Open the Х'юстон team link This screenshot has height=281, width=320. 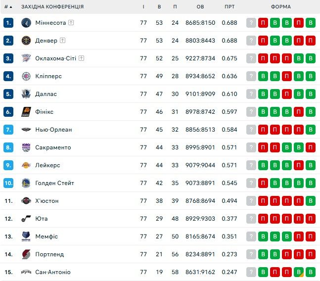pyautogui.click(x=47, y=201)
